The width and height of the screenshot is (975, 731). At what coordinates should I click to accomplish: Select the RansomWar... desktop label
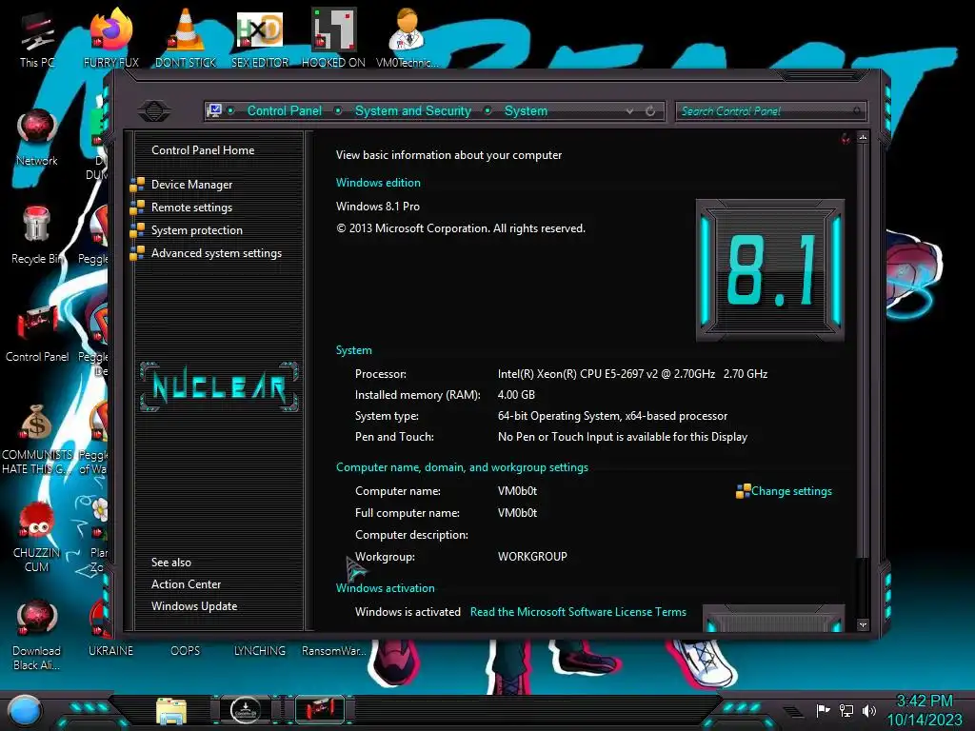tap(334, 650)
